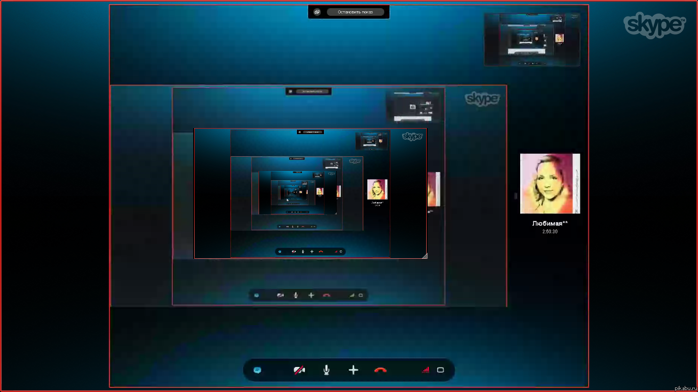
Task: Select the large avatar photo of Любимая
Action: click(x=550, y=184)
